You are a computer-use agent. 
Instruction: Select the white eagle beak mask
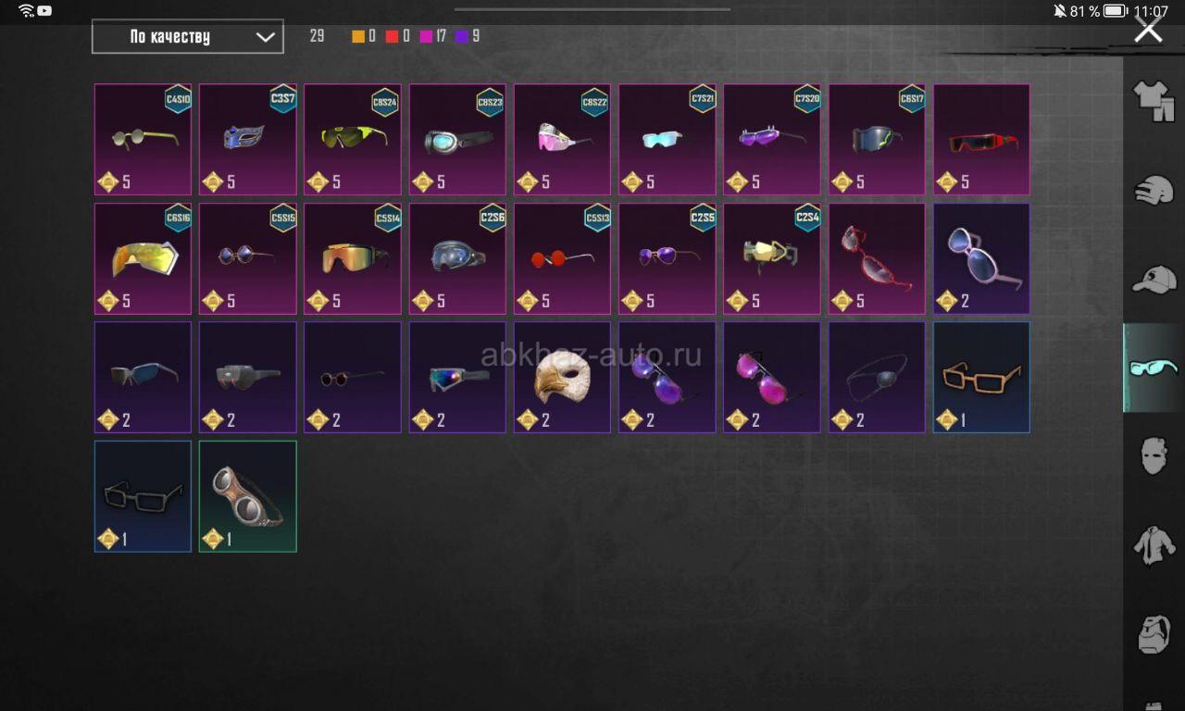tap(562, 377)
